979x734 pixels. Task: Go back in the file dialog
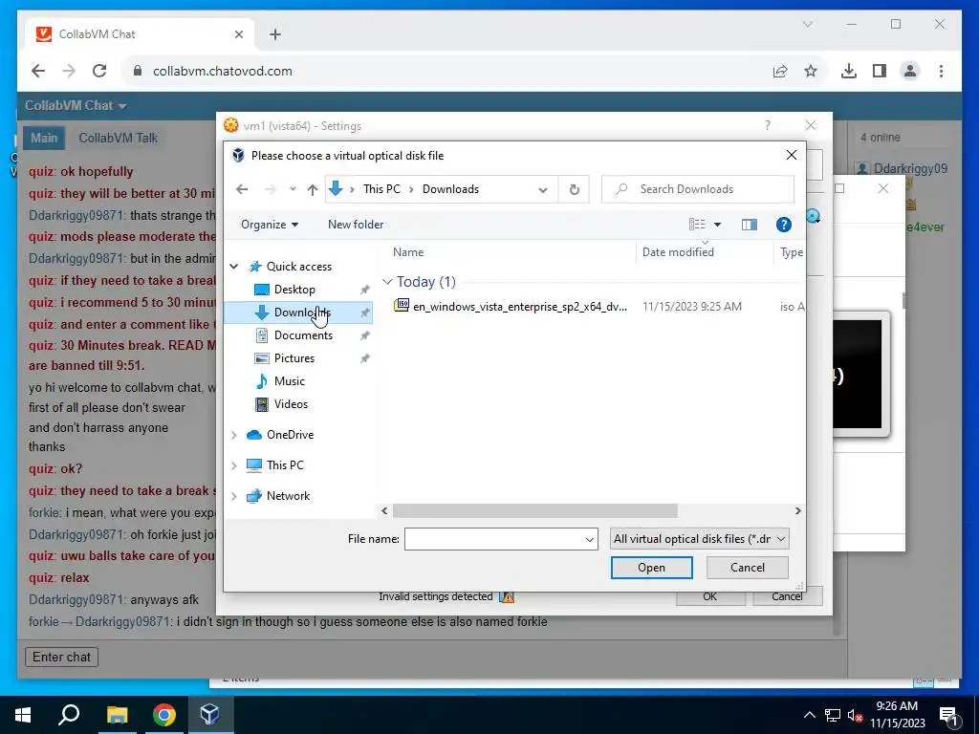pyautogui.click(x=242, y=189)
